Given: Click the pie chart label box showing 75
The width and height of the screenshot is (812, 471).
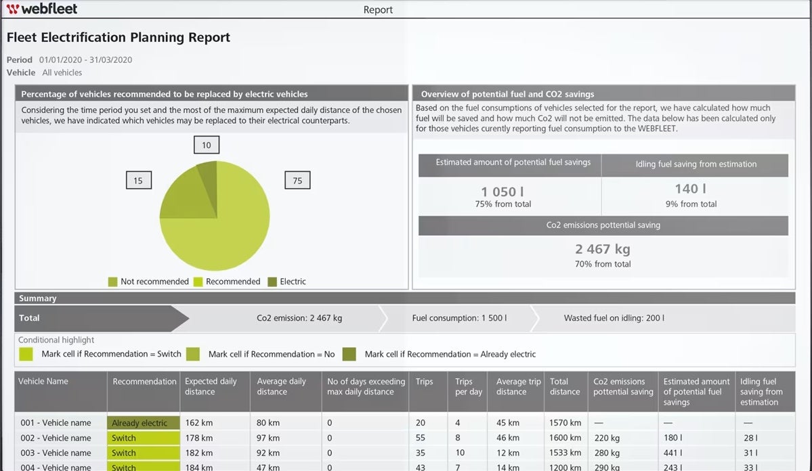Looking at the screenshot, I should point(297,180).
